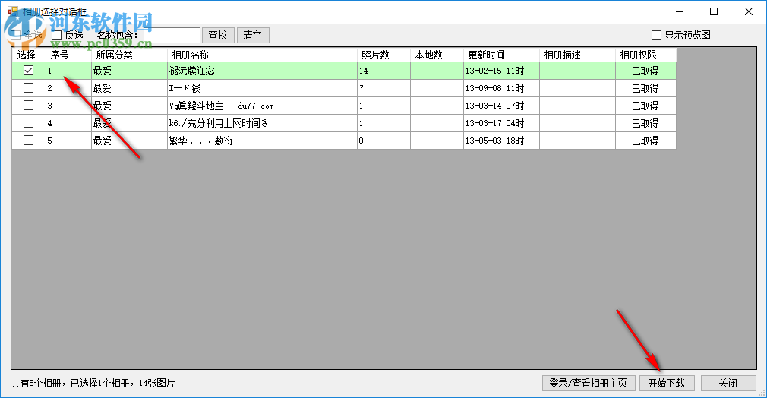Check the checkbox for album row 3
The height and width of the screenshot is (398, 767).
(x=28, y=106)
